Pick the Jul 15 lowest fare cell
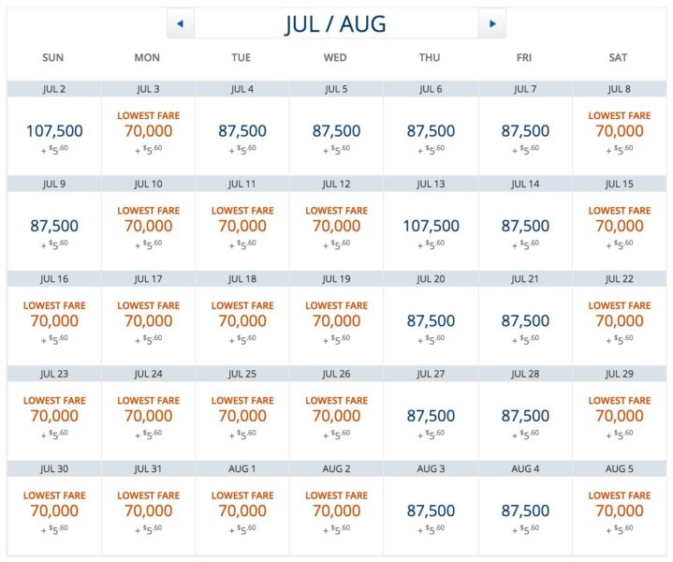The image size is (673, 562). (620, 227)
